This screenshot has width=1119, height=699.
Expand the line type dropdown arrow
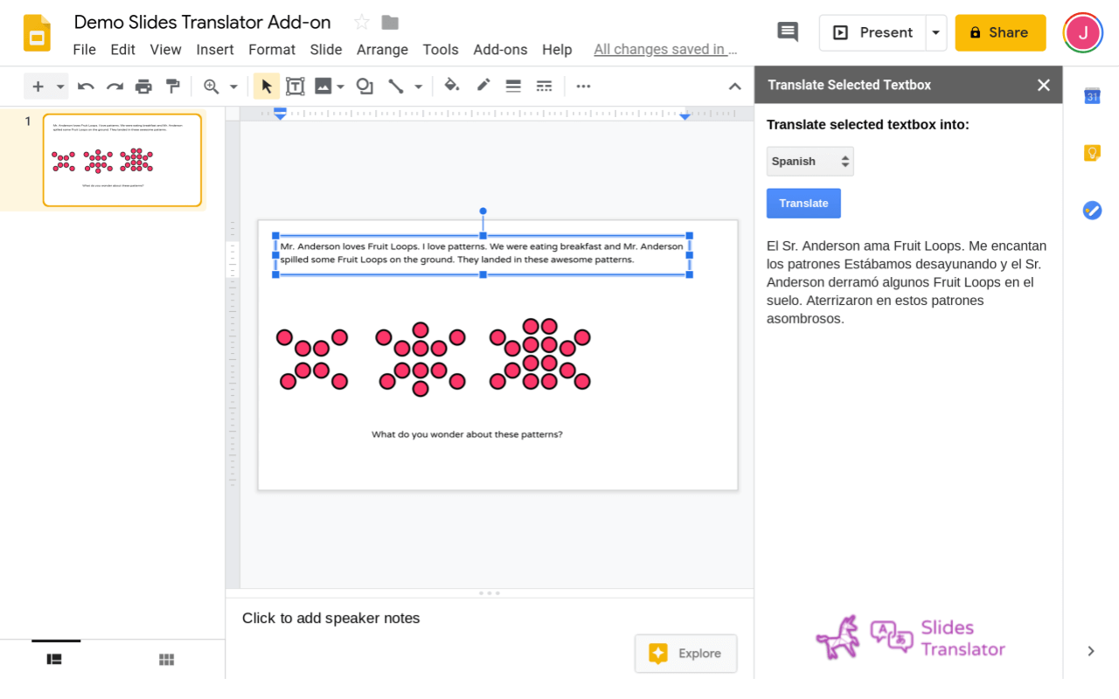click(x=418, y=87)
